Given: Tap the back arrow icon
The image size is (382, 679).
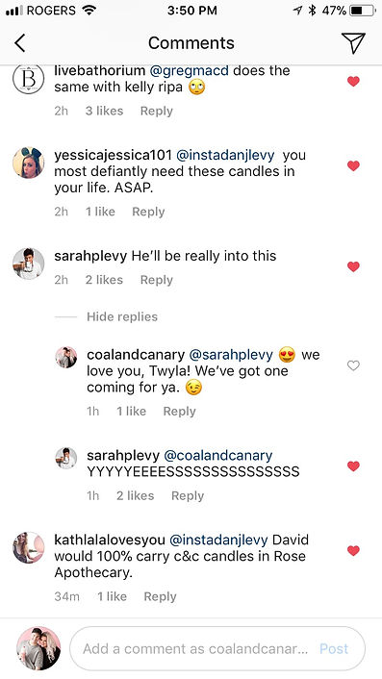Looking at the screenshot, I should (20, 43).
